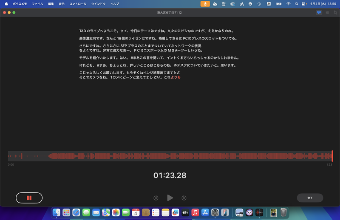
Task: Open the Apple menu
Action: 6,4
